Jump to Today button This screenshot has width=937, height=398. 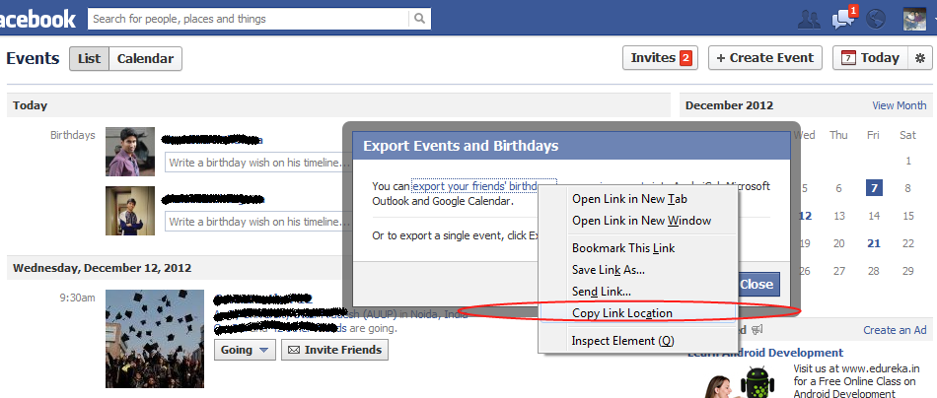pos(871,58)
